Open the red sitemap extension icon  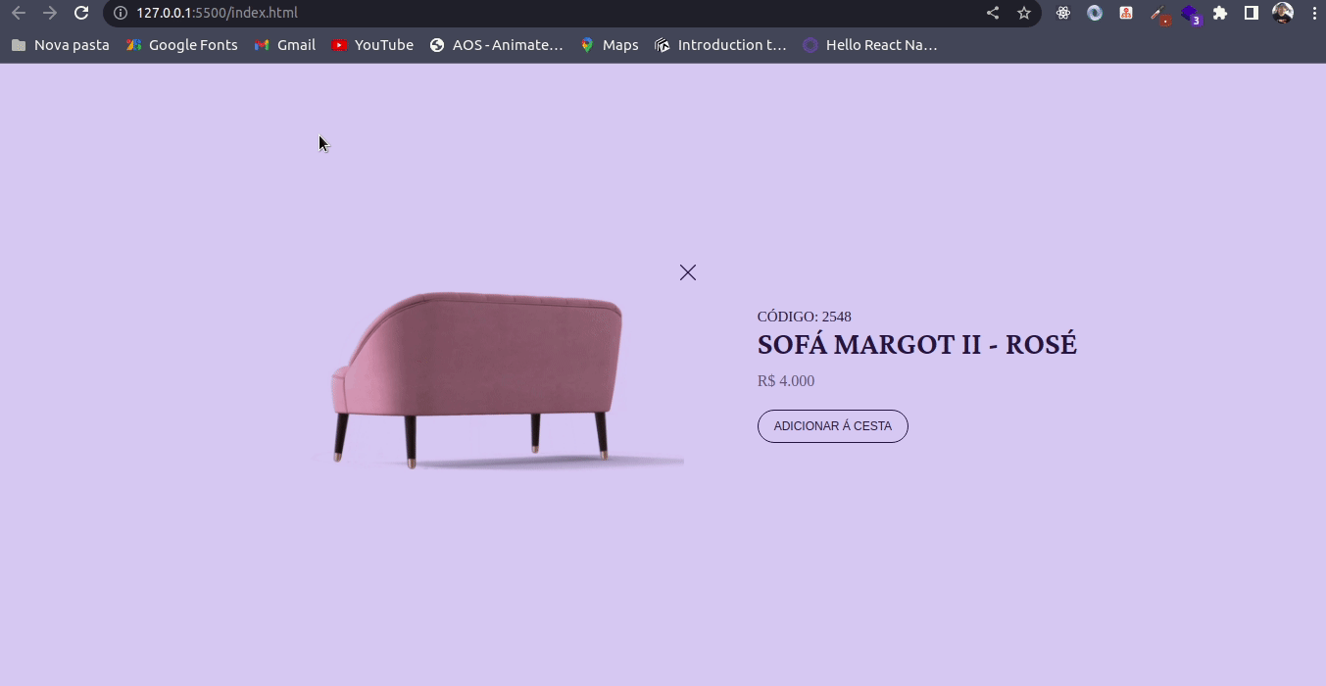(x=1126, y=13)
